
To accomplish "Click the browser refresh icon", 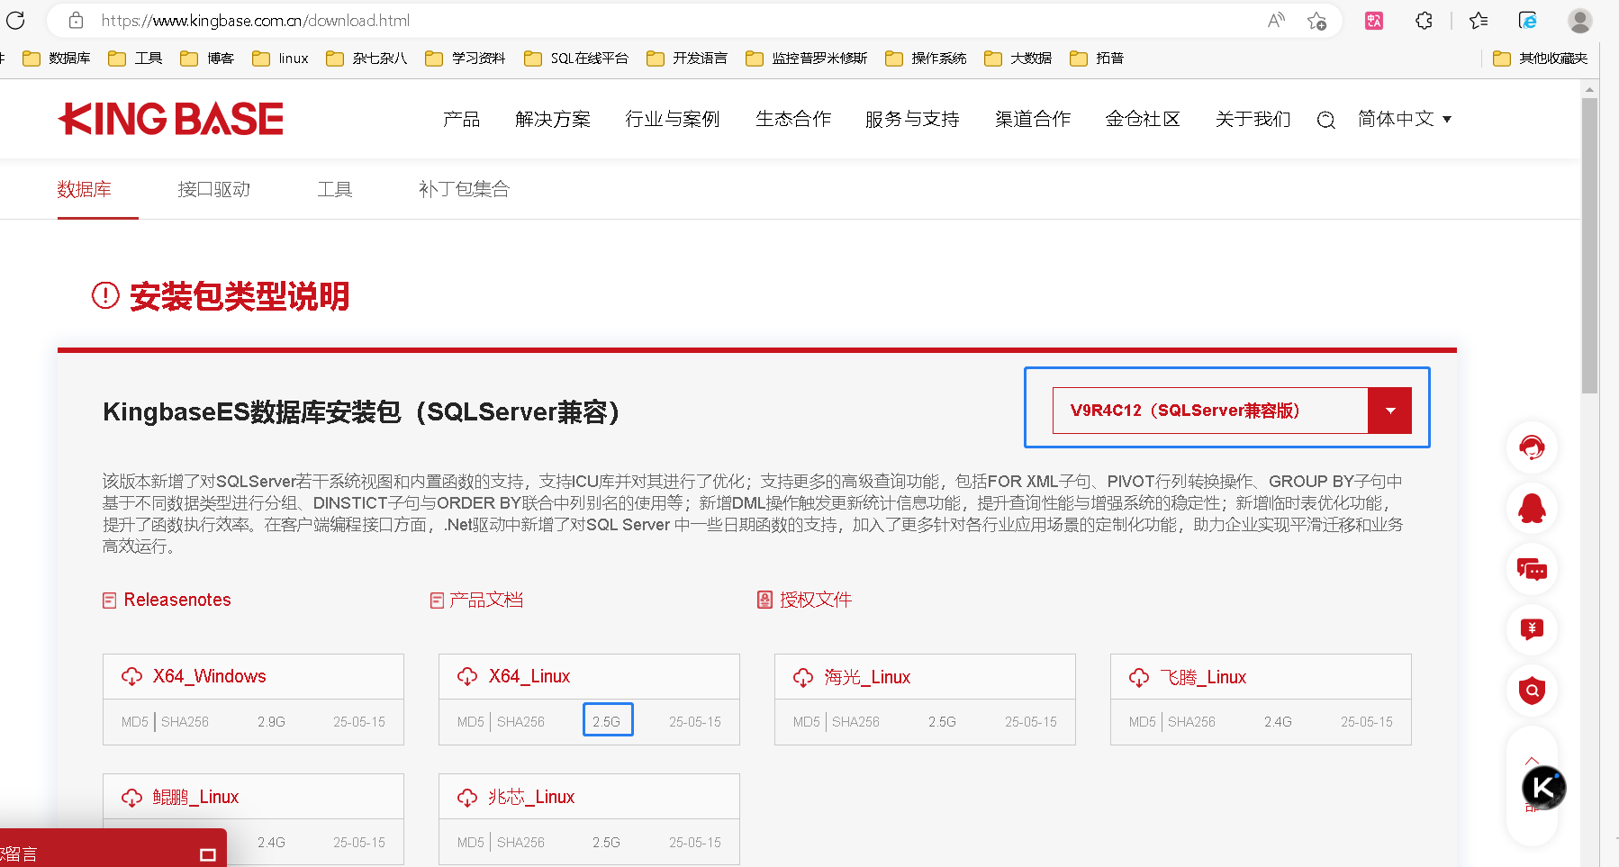I will click(x=15, y=20).
